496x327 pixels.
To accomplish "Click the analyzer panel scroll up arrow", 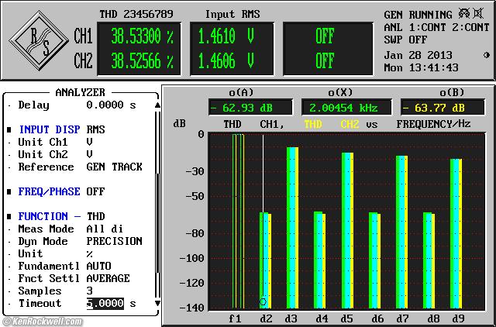I will (x=157, y=105).
